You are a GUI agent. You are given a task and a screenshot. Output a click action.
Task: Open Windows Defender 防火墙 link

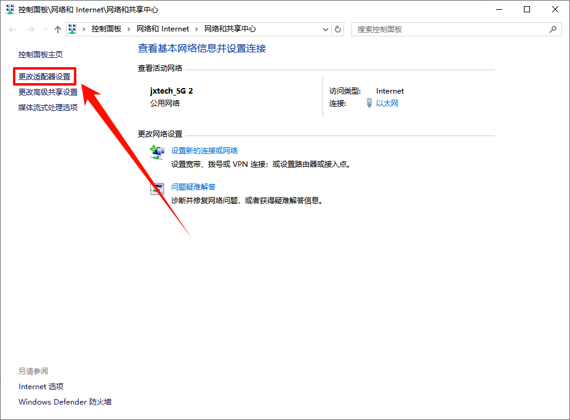65,402
